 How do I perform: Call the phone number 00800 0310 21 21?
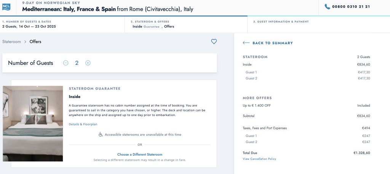[351, 7]
